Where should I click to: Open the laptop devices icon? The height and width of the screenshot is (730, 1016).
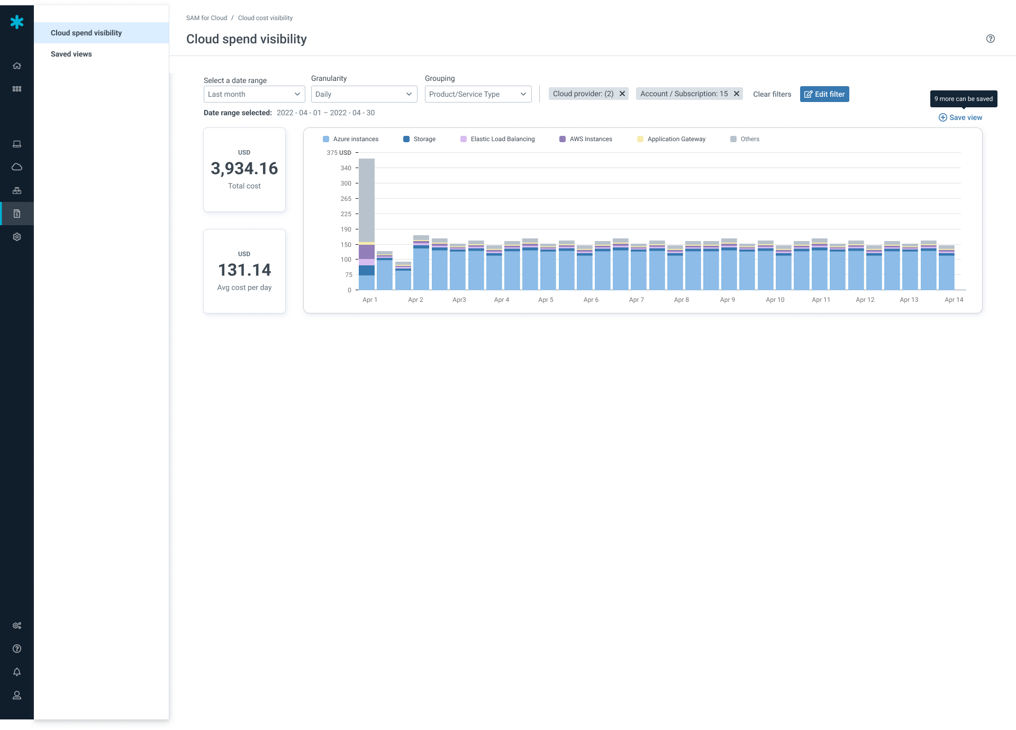pyautogui.click(x=17, y=144)
